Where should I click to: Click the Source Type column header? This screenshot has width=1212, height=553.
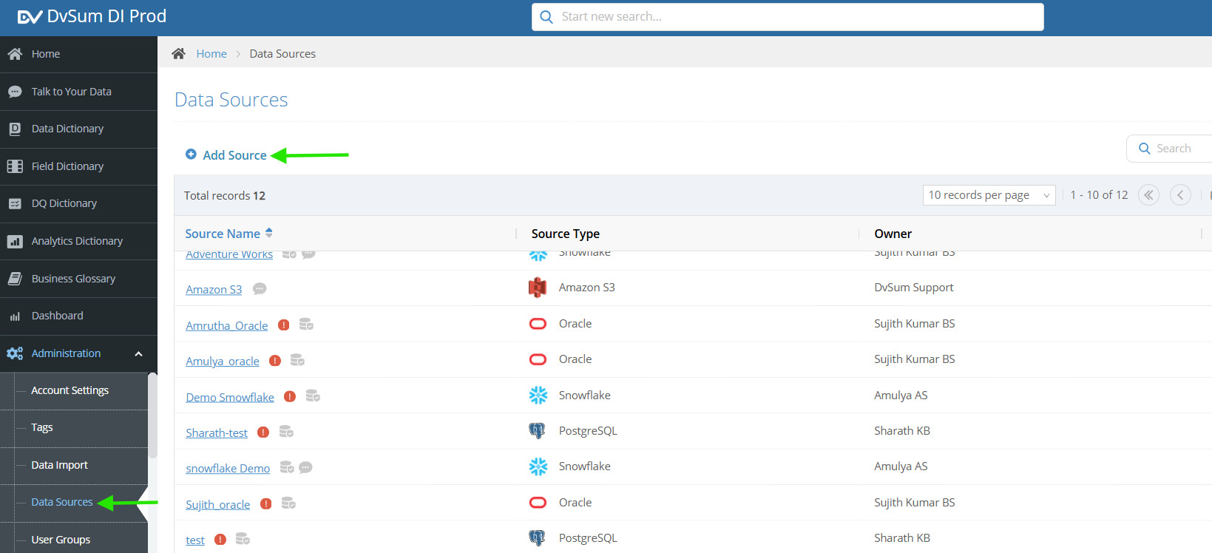click(x=566, y=234)
